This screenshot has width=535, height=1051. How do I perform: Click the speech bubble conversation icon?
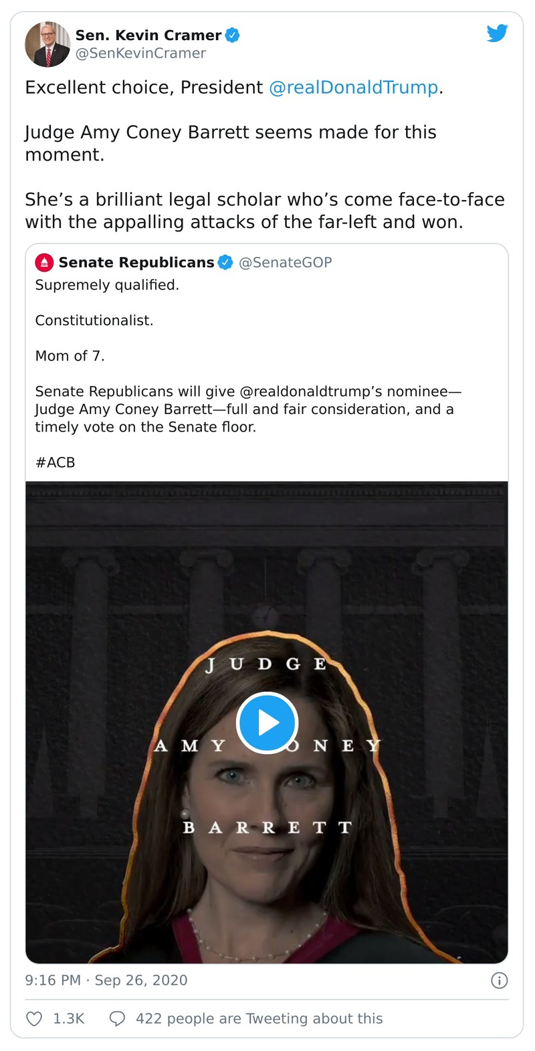117,1019
